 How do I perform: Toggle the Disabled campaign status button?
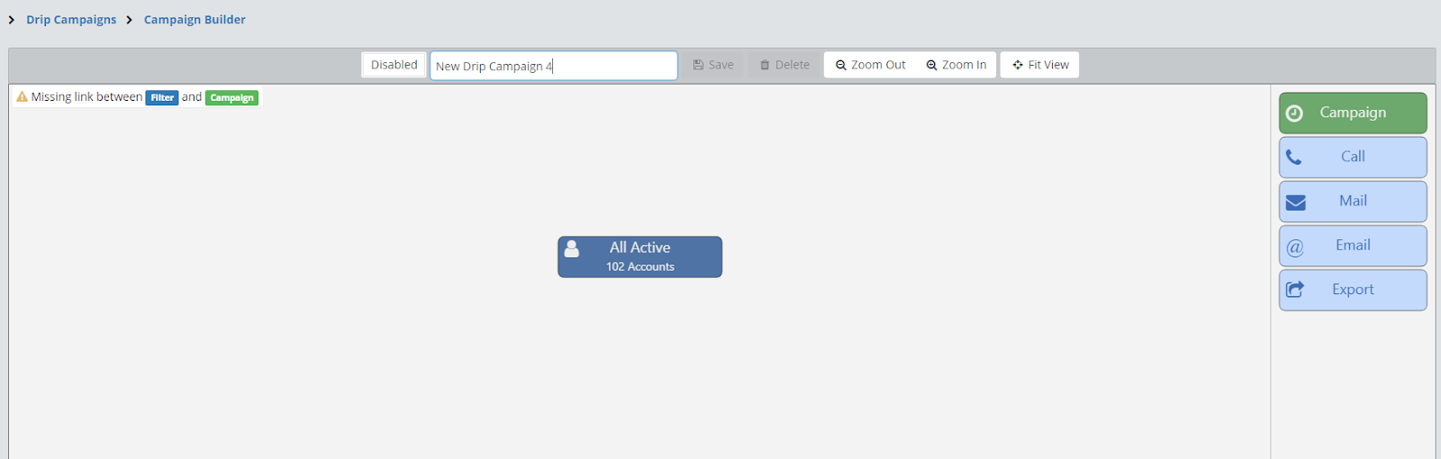[x=394, y=65]
